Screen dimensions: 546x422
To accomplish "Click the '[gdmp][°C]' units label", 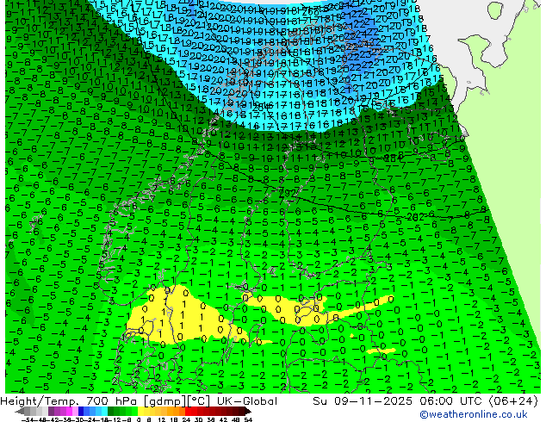I will pyautogui.click(x=177, y=401).
